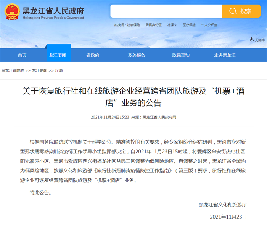The image size is (267, 225).
Task: Open 走进黑龙江 navigation item
Action: tap(225, 55)
